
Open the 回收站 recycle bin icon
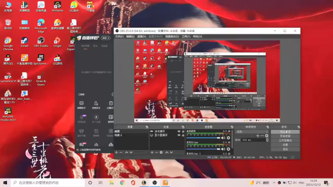coord(8,24)
